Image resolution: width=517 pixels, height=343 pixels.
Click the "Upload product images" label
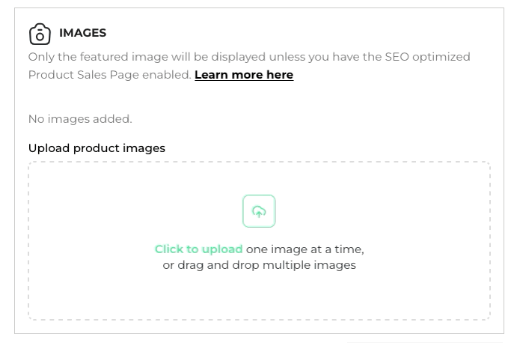(x=97, y=148)
